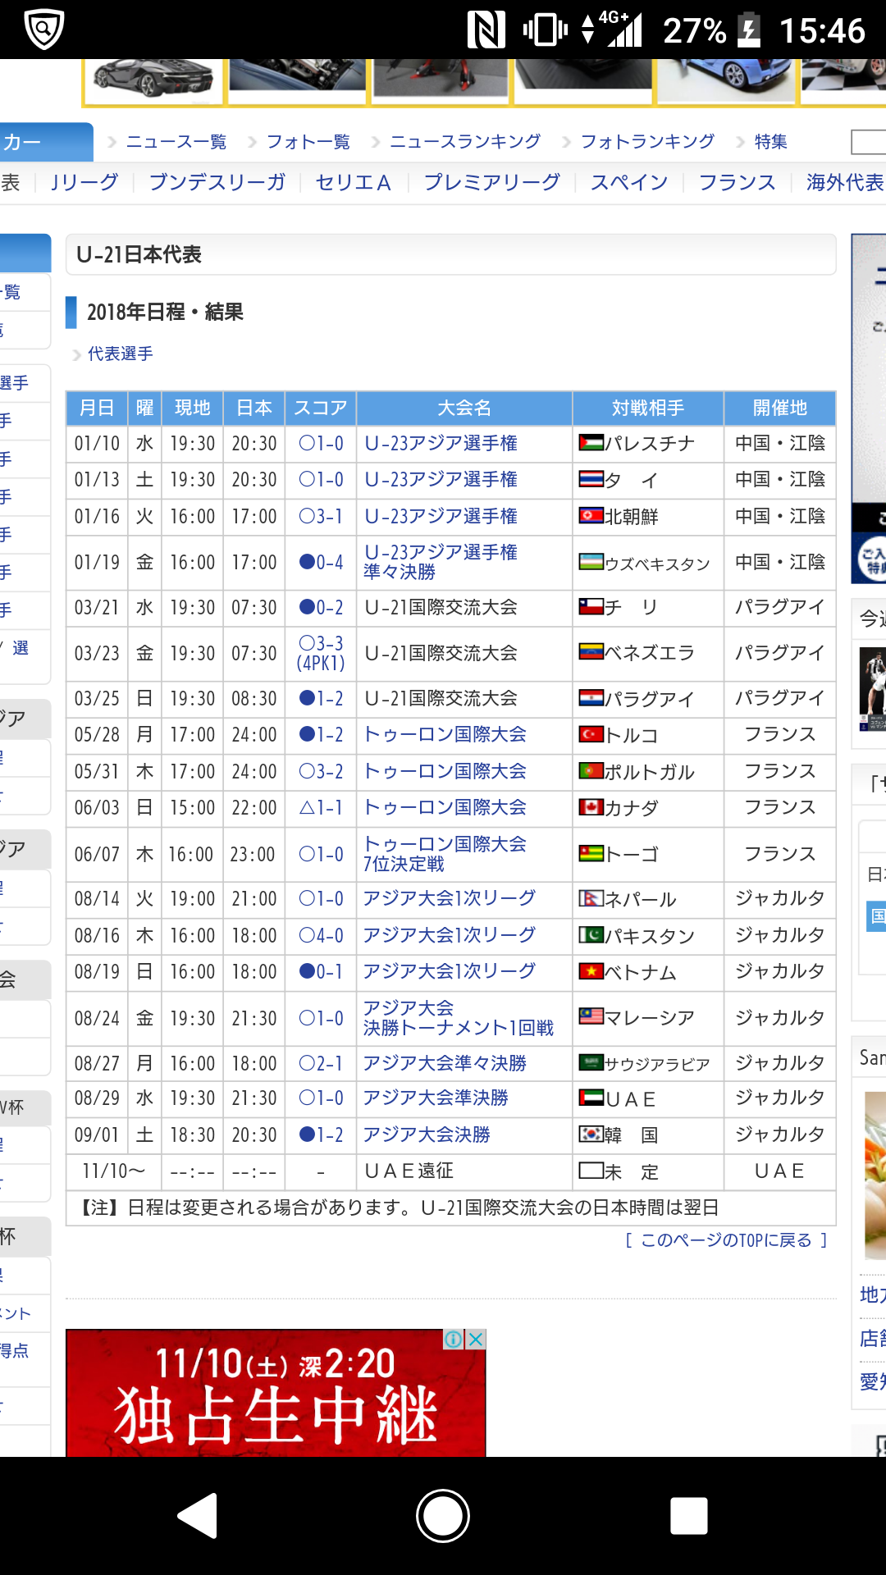Open the 代表選手 link
The width and height of the screenshot is (886, 1575).
(120, 354)
